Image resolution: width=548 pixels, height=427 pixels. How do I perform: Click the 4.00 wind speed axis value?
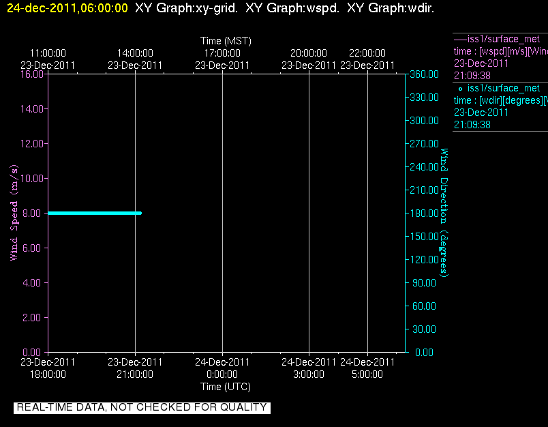click(32, 282)
